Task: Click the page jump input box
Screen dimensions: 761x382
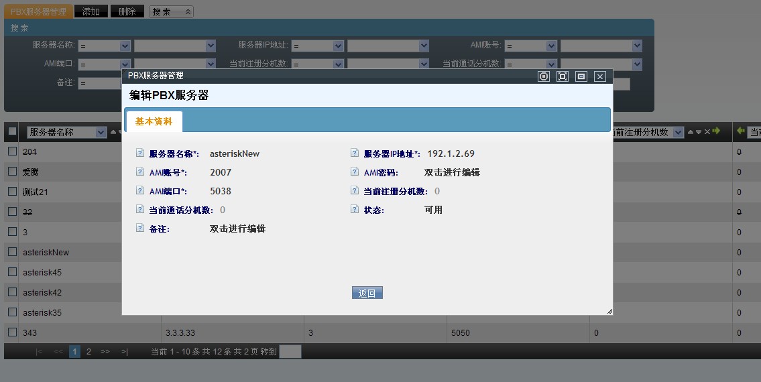Action: click(290, 351)
